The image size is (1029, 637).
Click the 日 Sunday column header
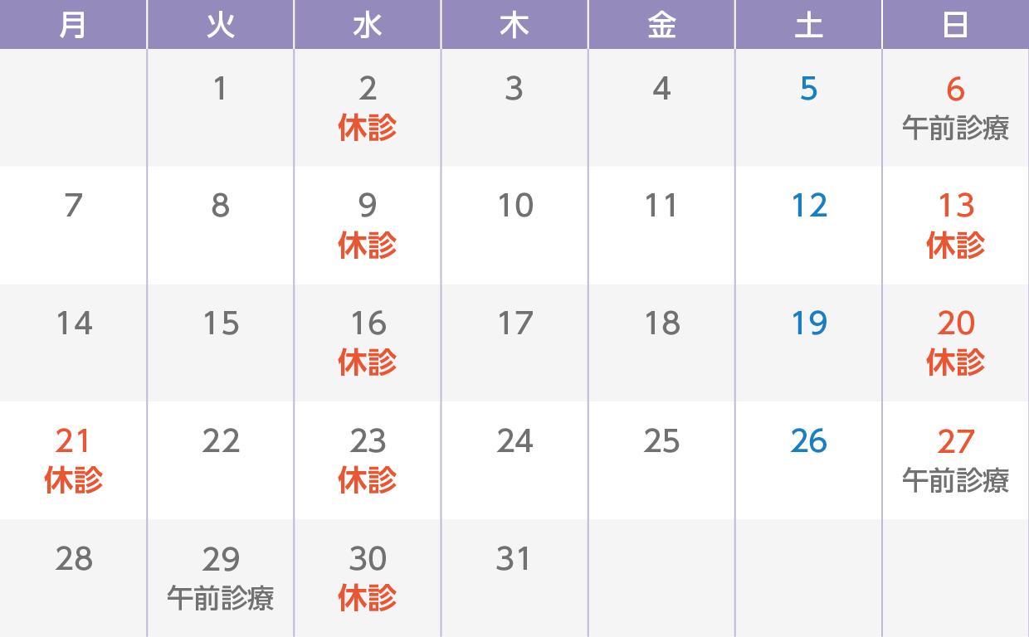955,25
